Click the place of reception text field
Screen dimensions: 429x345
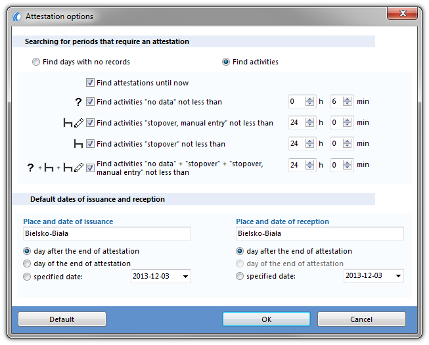coord(319,234)
